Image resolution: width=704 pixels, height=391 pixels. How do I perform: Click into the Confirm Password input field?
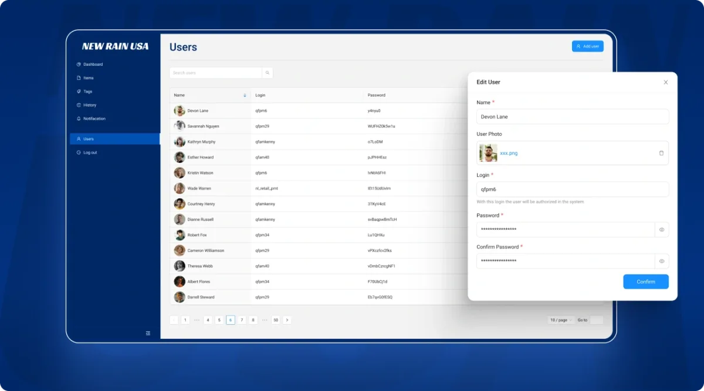pyautogui.click(x=566, y=261)
